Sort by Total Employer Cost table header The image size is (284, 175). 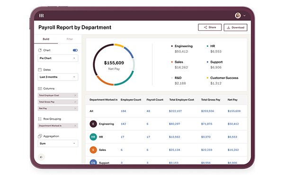(x=181, y=100)
